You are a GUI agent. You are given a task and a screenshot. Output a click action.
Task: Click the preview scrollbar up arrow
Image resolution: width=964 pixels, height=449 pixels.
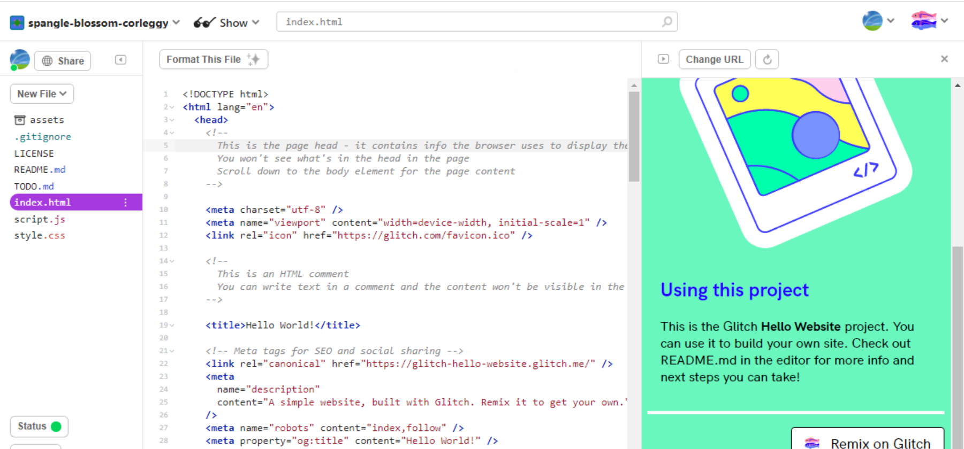[x=958, y=86]
